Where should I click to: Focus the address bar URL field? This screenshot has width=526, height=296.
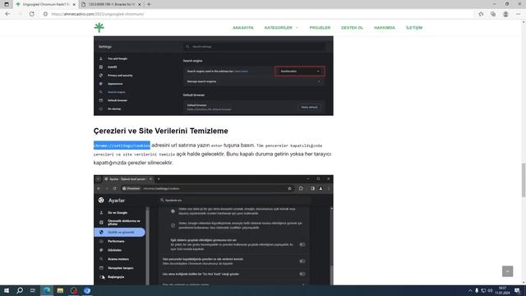pos(258,14)
